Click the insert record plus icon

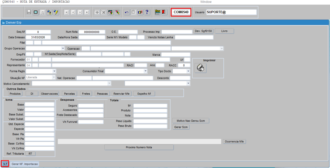point(97,12)
